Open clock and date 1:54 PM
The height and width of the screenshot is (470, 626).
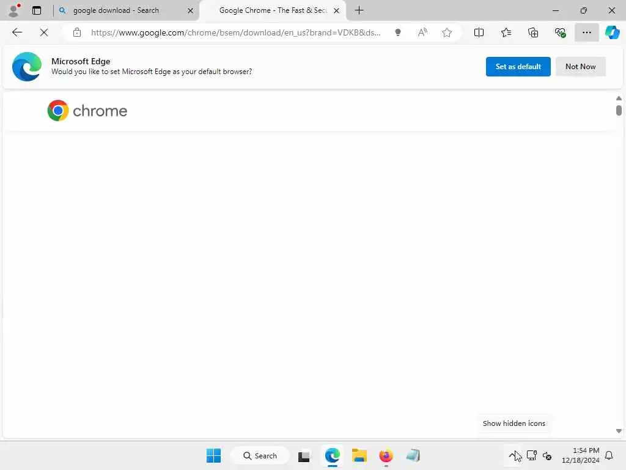[580, 455]
